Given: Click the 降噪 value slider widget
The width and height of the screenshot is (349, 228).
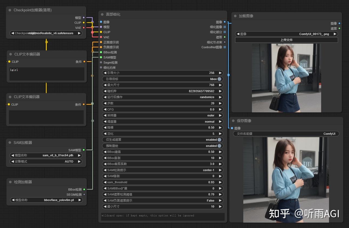Looking at the screenshot, I should (x=162, y=127).
